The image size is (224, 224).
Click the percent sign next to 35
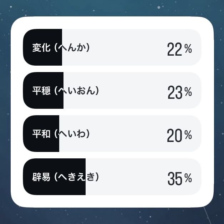[188, 178]
